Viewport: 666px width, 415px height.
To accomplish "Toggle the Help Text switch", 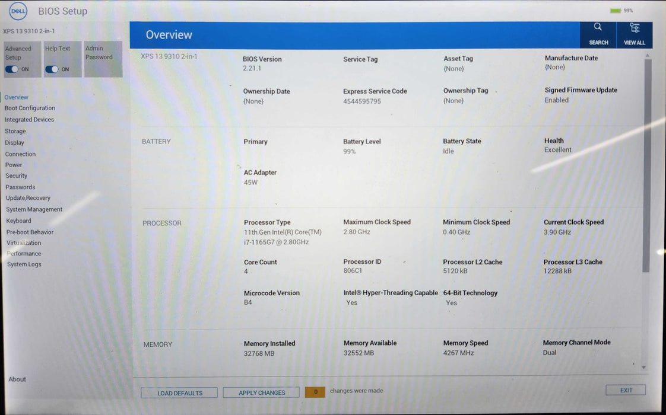I will coord(52,69).
